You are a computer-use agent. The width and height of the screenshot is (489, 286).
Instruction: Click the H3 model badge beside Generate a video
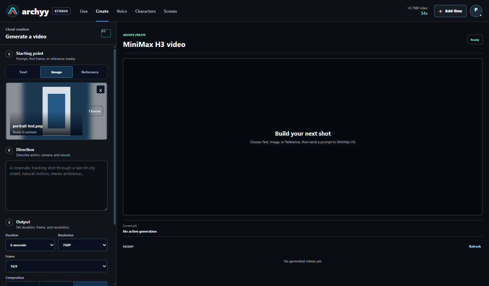pos(106,33)
